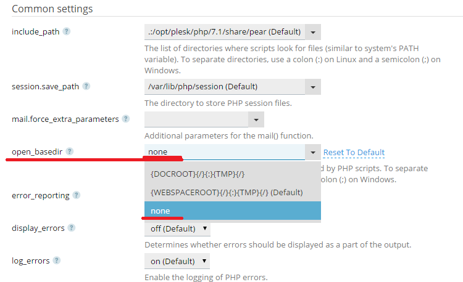Click Reset To Default link
463x282 pixels.
click(x=354, y=153)
